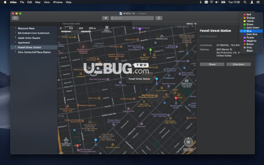Click the Bluetooth menu bar icon
Image resolution: width=264 pixels, height=165 pixels.
pyautogui.click(x=201, y=2)
